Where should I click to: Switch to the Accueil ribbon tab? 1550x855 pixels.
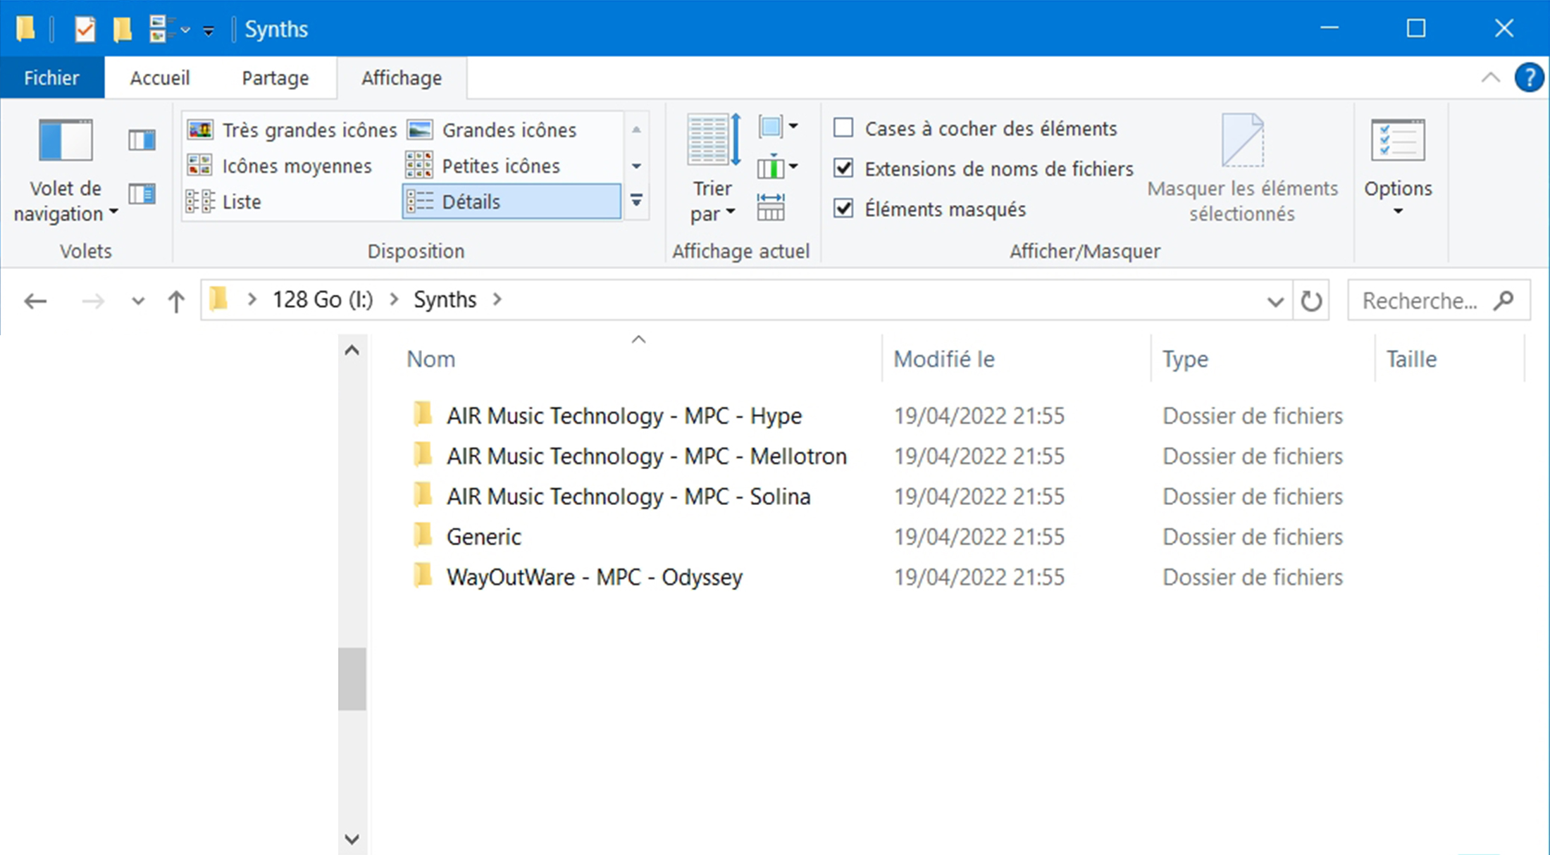click(x=160, y=77)
